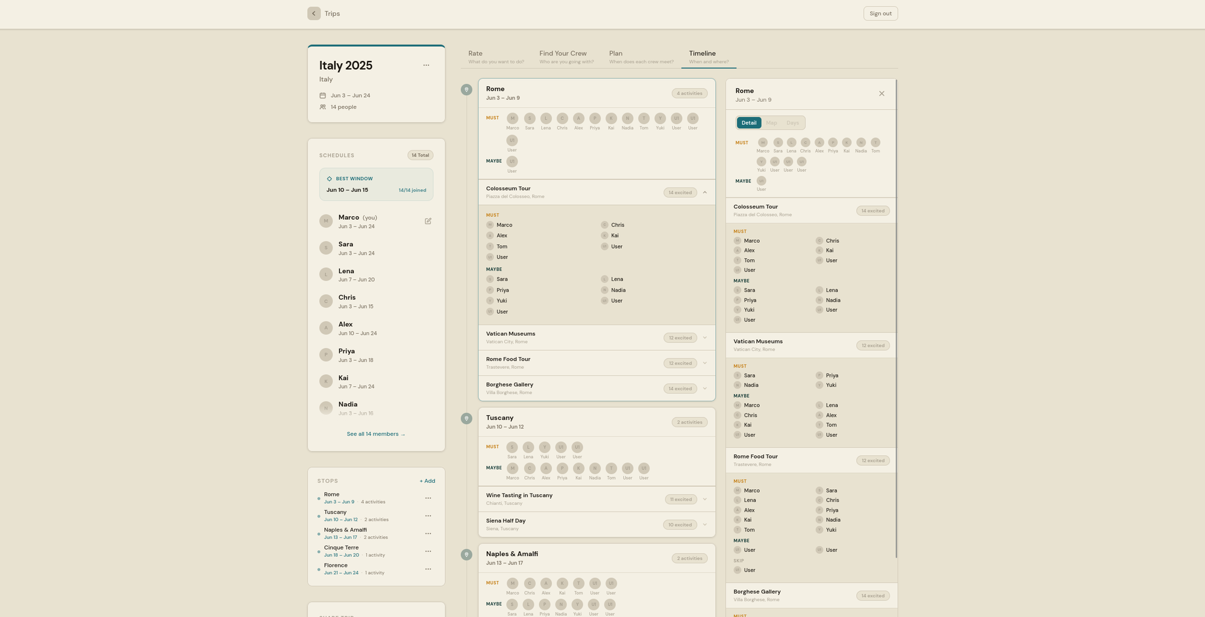Open options menu for Naples & Amalfi stop
Screen dimensions: 1205x617
(x=428, y=534)
